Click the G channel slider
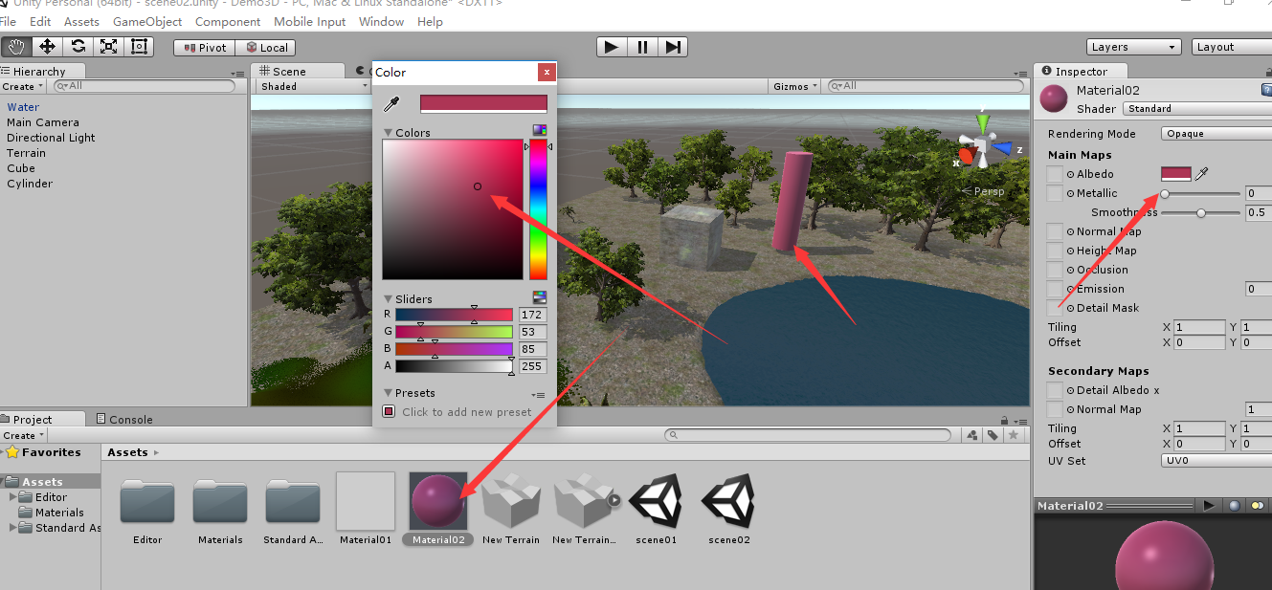Screen dimensions: 1272x590 [x=455, y=332]
